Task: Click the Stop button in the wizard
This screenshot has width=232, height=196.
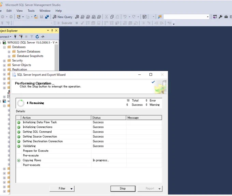Action: pos(123,188)
